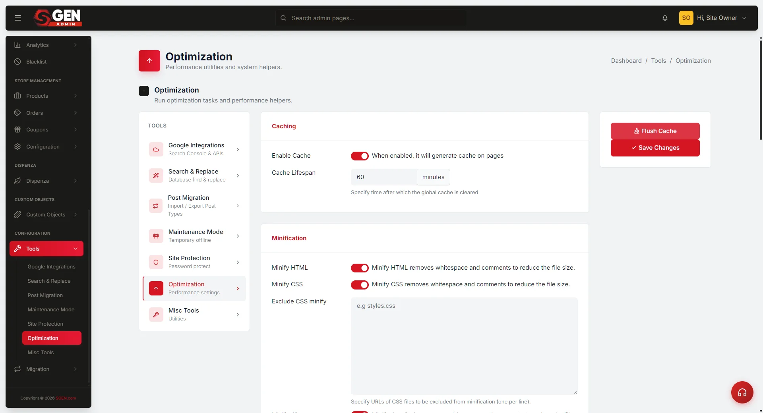Viewport: 763px width, 413px height.
Task: Select the Optimization sidebar submenu item
Action: pos(52,338)
